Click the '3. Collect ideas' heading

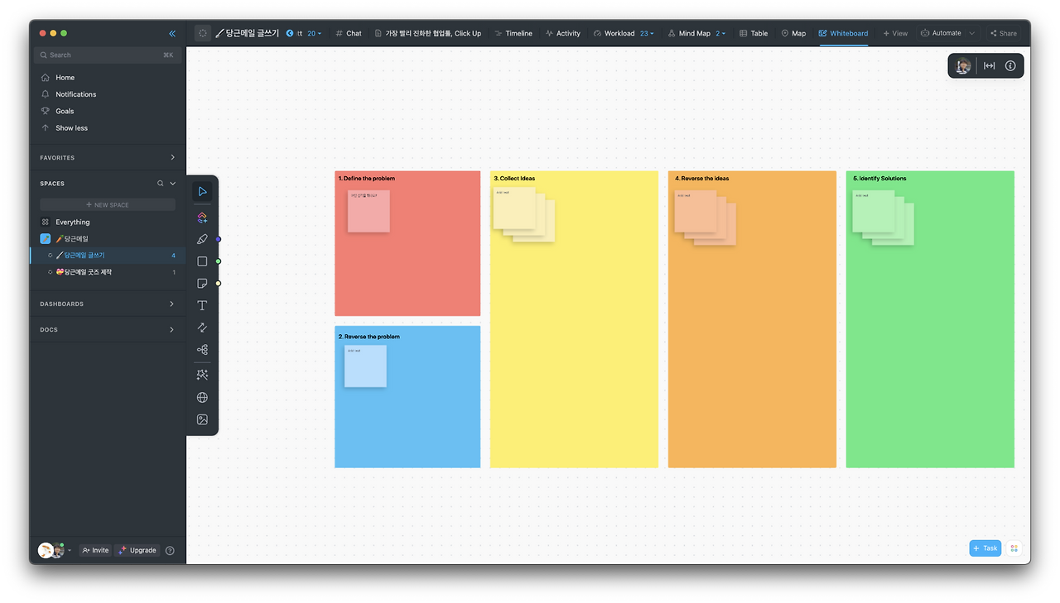(x=514, y=179)
